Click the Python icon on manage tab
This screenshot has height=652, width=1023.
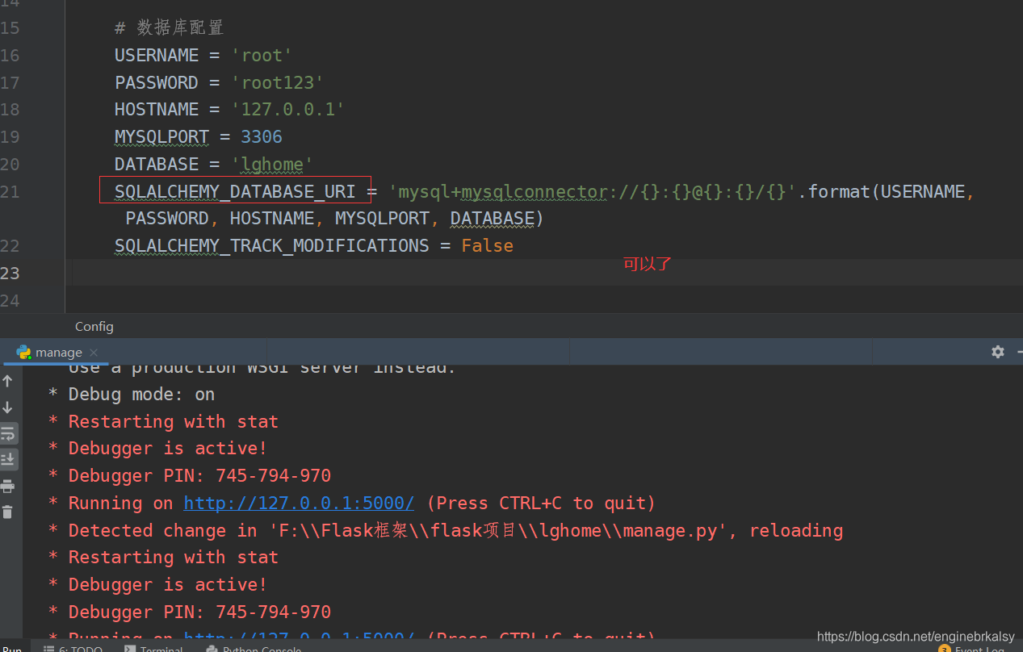(x=23, y=353)
